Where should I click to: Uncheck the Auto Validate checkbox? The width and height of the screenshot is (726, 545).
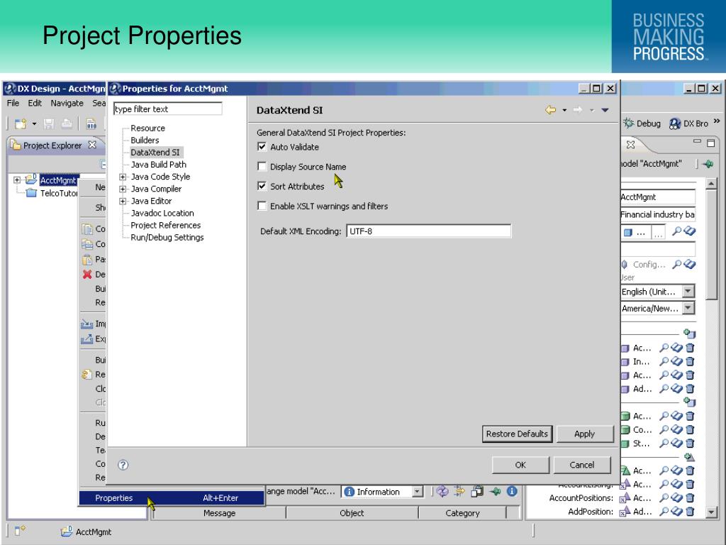[x=262, y=147]
